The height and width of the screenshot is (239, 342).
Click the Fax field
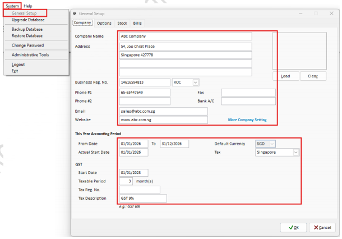(x=248, y=93)
